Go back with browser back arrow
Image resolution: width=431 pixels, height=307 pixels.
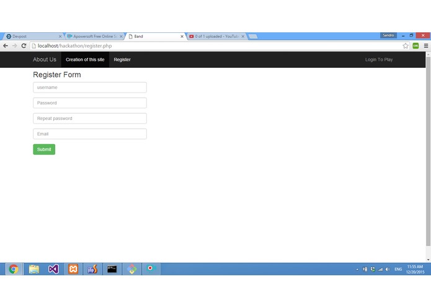[6, 46]
